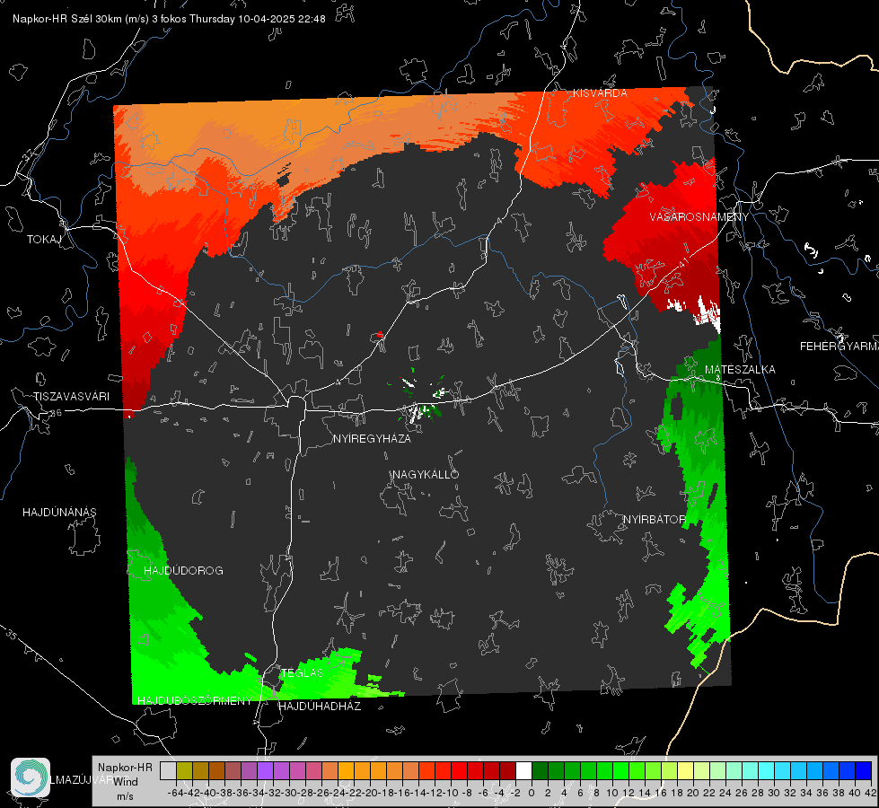The width and height of the screenshot is (879, 808).
Task: Click the TISZAVASVÁRI label
Action: [x=71, y=397]
